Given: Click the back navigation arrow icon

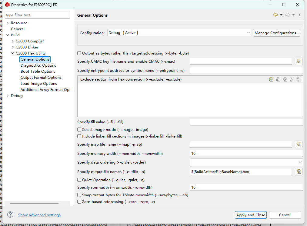Looking at the screenshot, I should point(275,15).
